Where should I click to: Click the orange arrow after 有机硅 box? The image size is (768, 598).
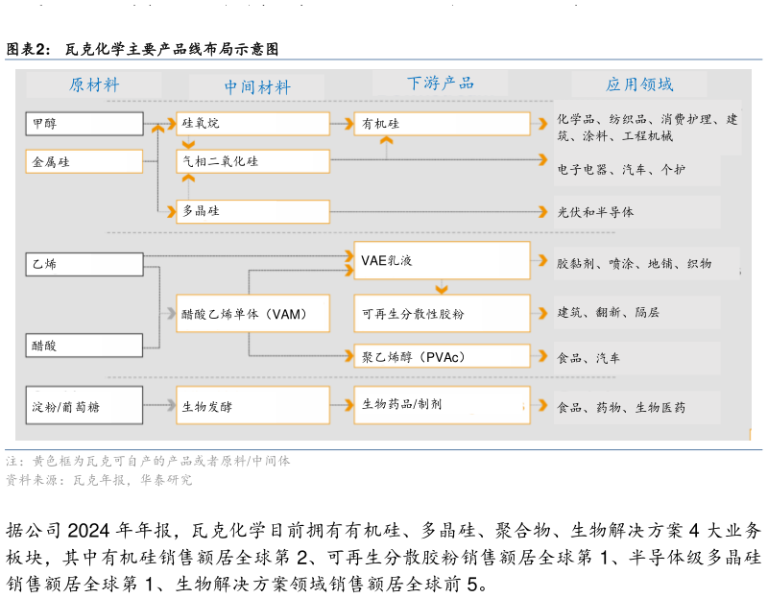542,124
